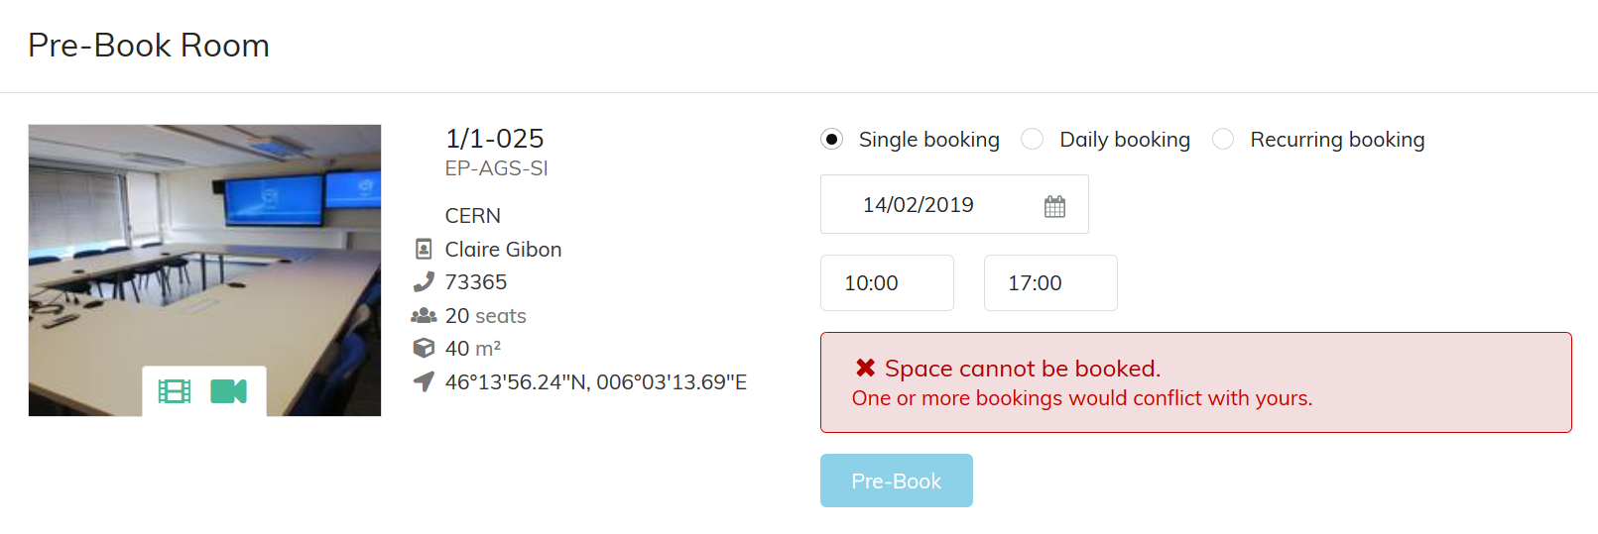The image size is (1598, 534).
Task: Click the Pre-Book button
Action: coord(897,481)
